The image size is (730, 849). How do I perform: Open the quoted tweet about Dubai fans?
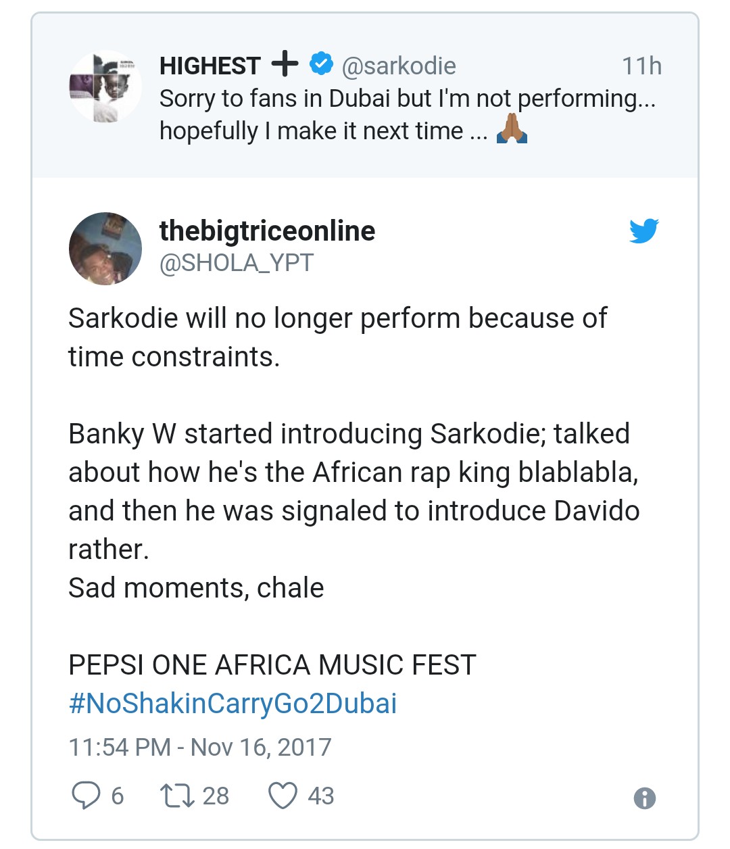(365, 96)
